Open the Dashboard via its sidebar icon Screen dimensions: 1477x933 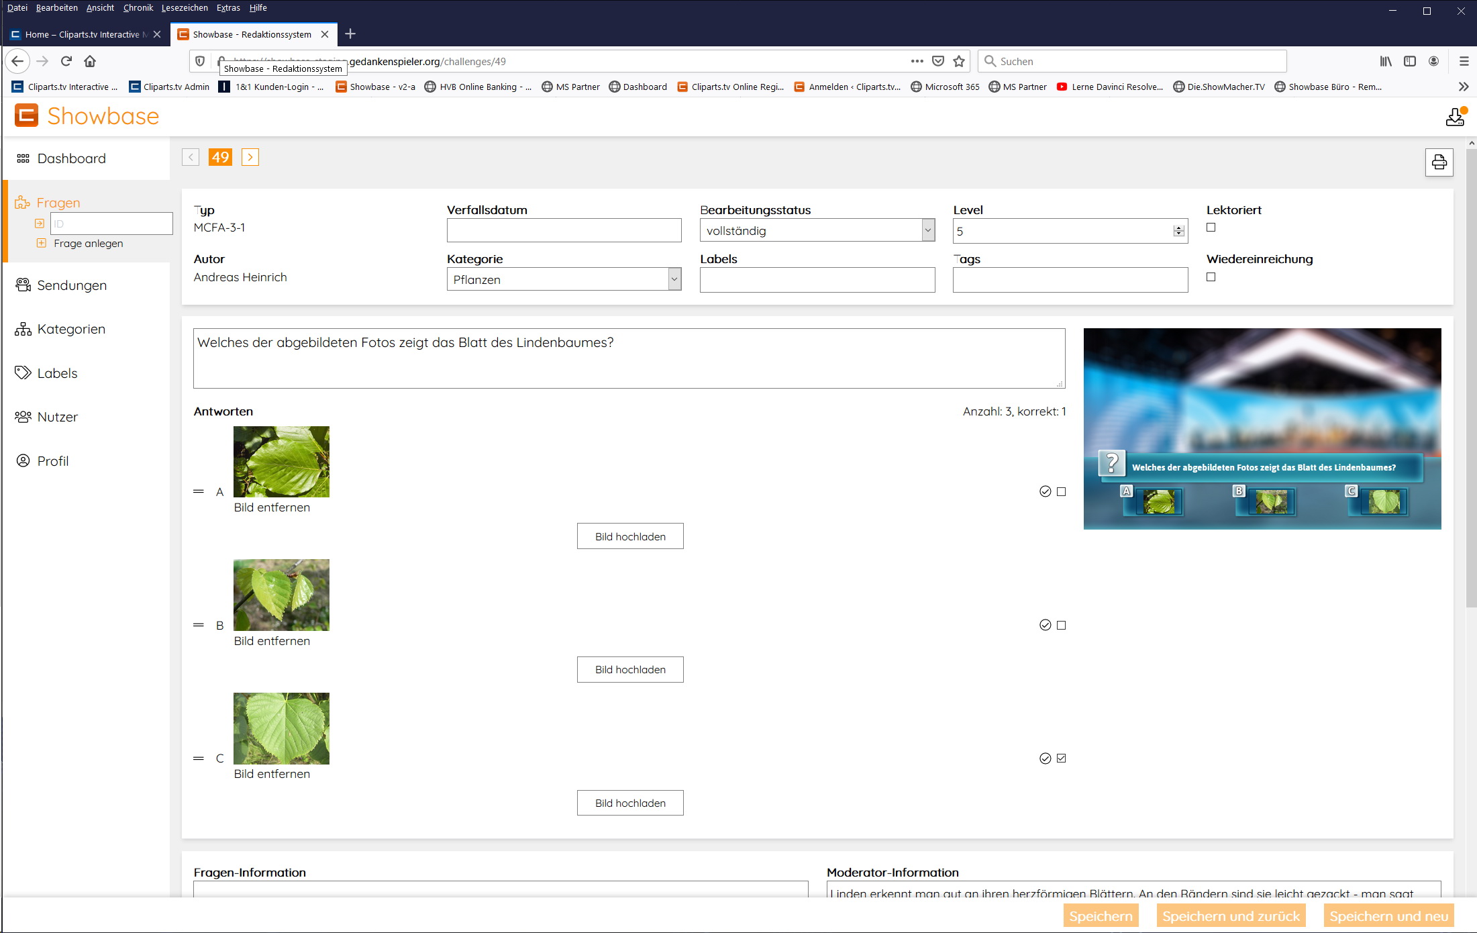[x=22, y=158]
